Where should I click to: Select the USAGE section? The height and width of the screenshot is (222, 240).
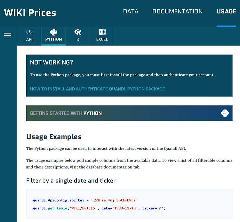[226, 11]
